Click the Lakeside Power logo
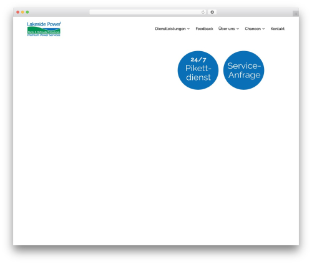 [x=44, y=29]
